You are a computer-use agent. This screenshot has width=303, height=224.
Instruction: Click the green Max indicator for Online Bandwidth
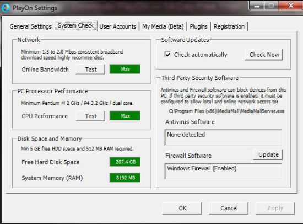(125, 69)
